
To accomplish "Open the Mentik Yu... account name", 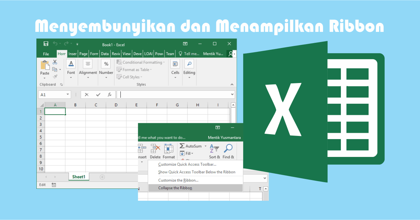I will (213, 54).
